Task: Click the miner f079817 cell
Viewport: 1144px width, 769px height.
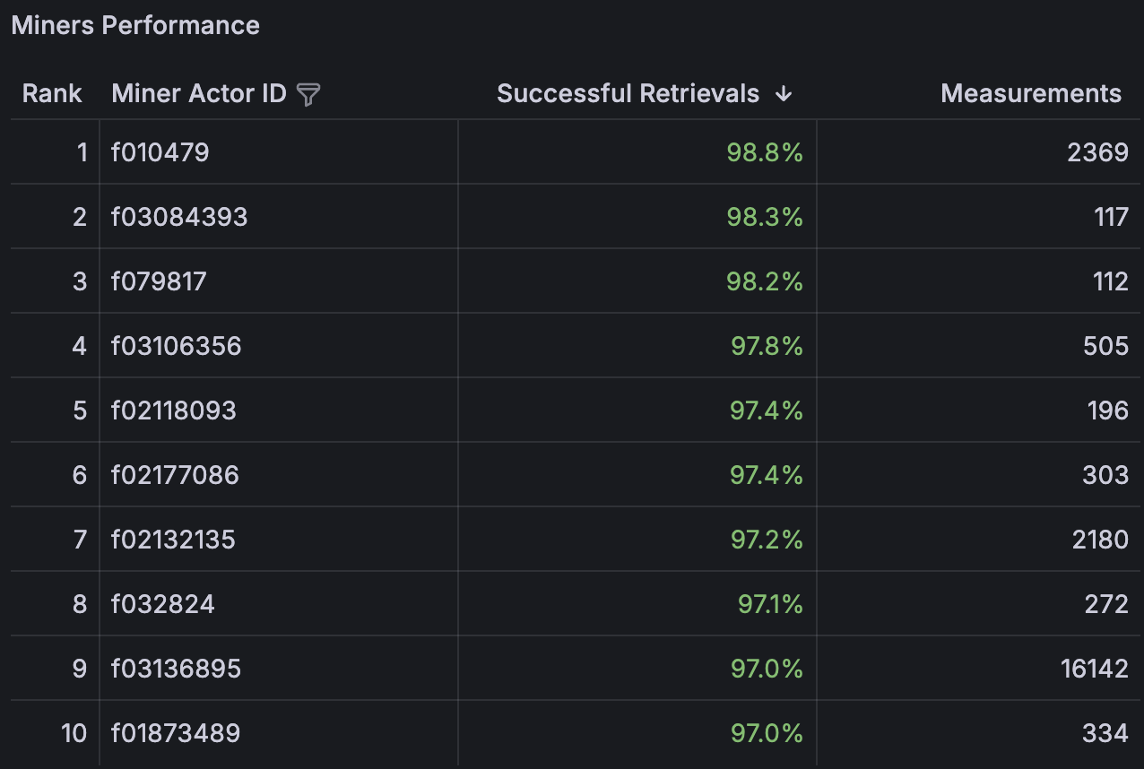Action: (159, 281)
